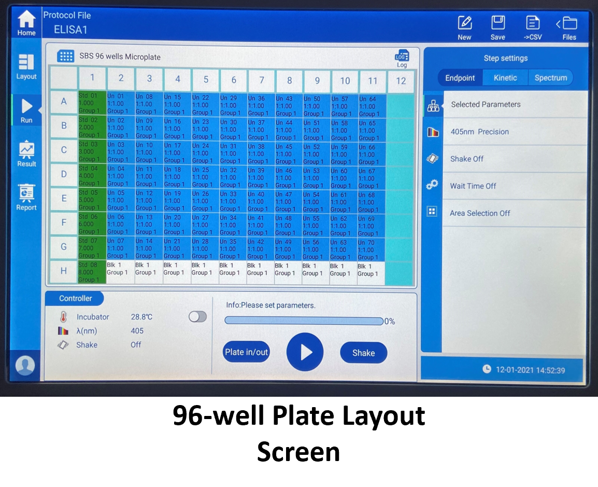Toggle the incubator switch on
This screenshot has width=598, height=487.
197,316
